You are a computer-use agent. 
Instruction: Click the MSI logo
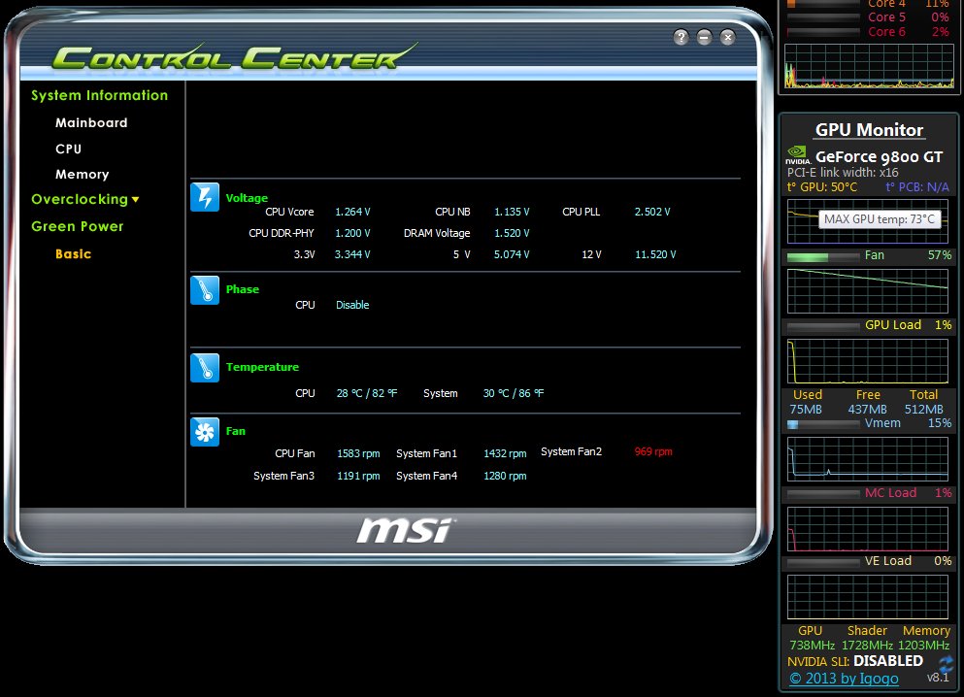[x=405, y=530]
